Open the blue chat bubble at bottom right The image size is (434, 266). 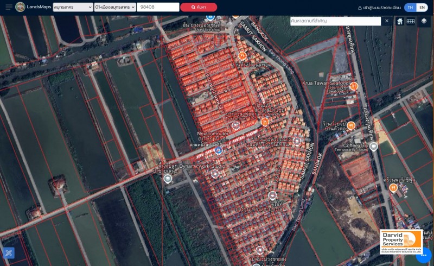pos(424,254)
